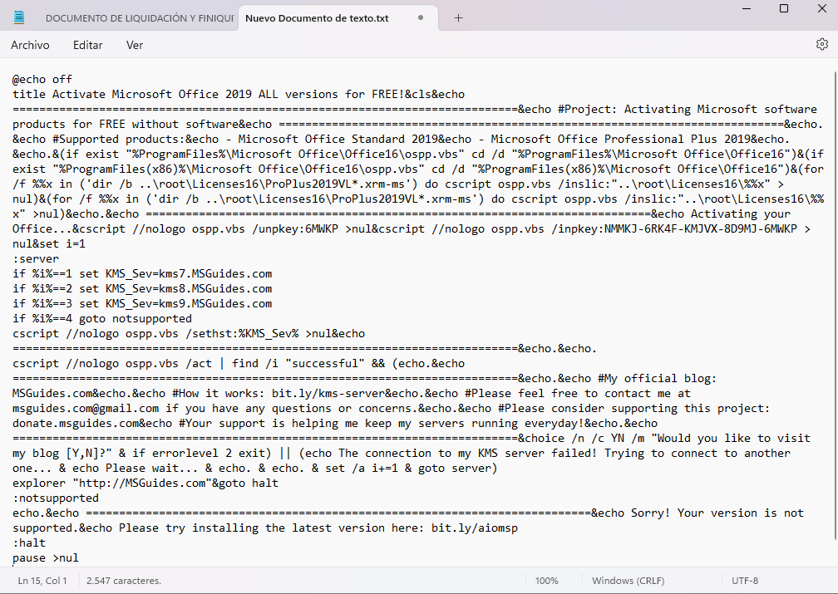
Task: Click unsaved-changes dot on Nuevo Documento tab
Action: coord(421,17)
